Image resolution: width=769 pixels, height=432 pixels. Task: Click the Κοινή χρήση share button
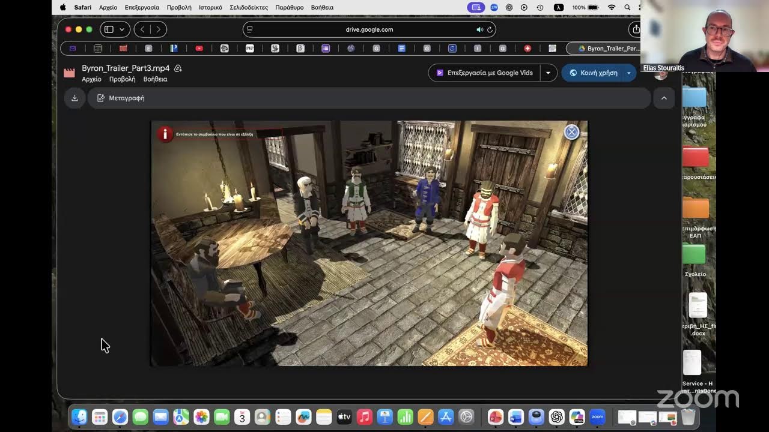click(x=593, y=73)
